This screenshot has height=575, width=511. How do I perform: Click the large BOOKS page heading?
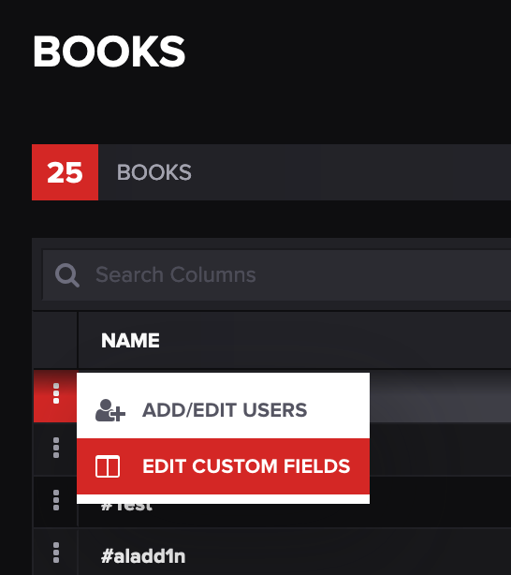[x=109, y=52]
